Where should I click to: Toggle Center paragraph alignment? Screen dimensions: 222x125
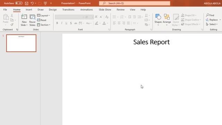click(119, 23)
